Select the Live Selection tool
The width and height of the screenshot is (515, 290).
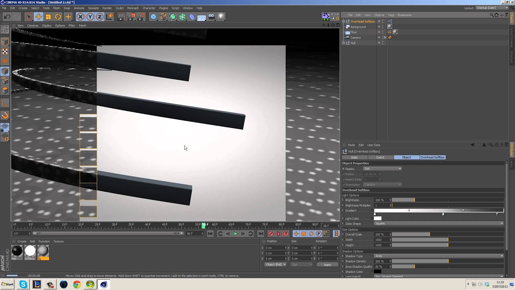click(29, 17)
